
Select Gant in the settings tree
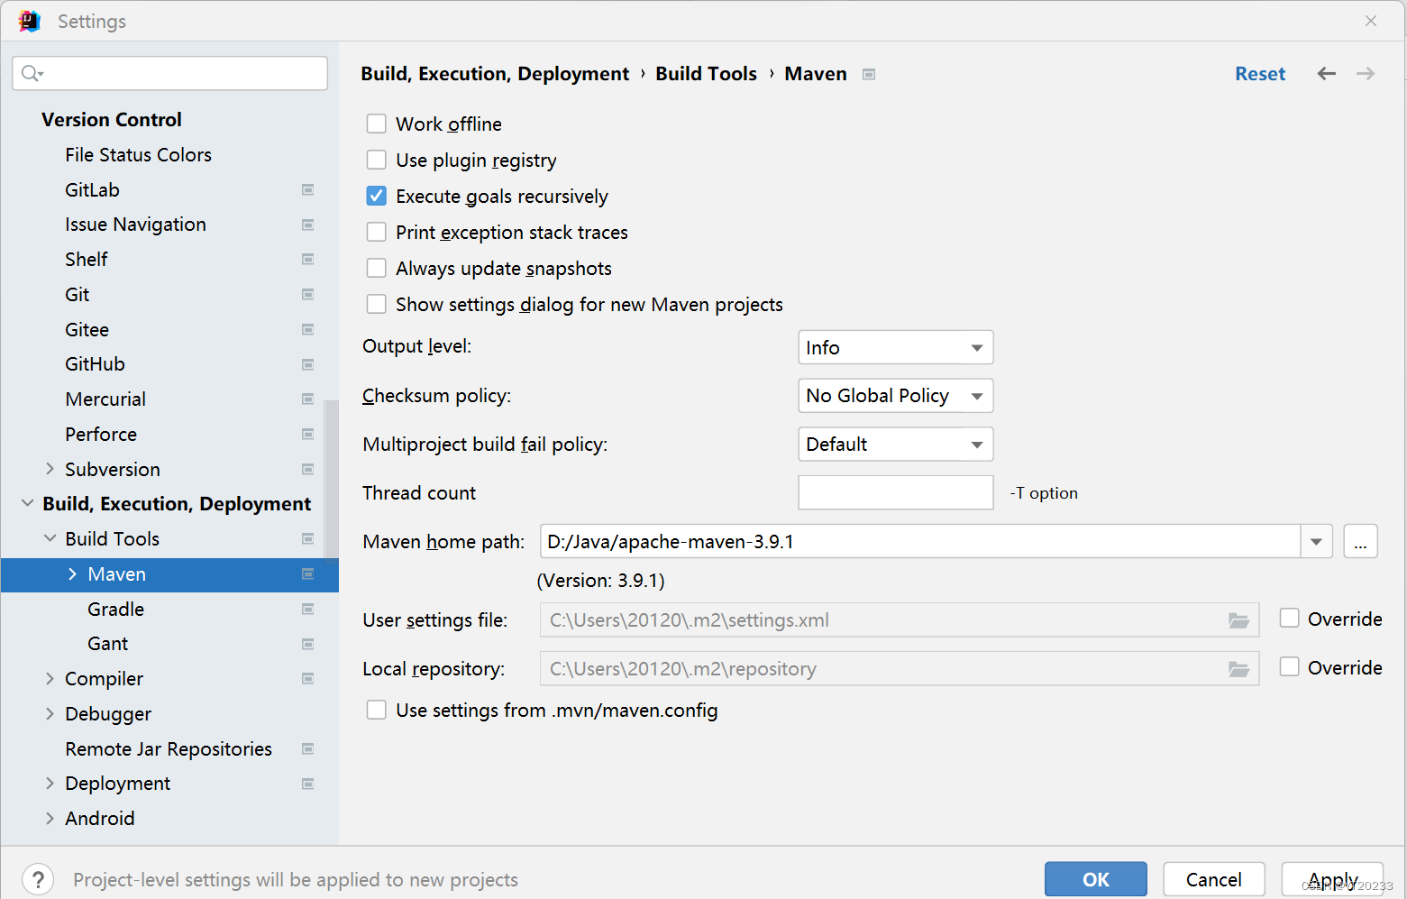[x=107, y=644]
